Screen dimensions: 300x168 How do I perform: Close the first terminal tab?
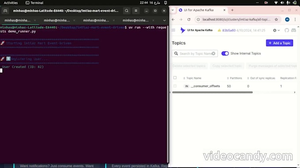click(x=35, y=20)
